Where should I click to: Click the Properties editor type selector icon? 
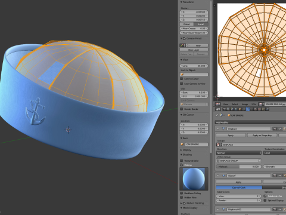coord(218,109)
